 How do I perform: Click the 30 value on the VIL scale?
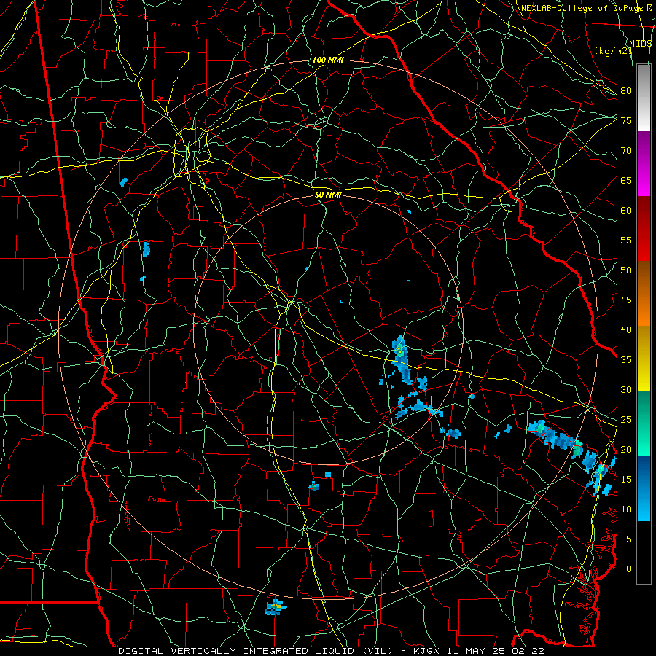point(626,389)
